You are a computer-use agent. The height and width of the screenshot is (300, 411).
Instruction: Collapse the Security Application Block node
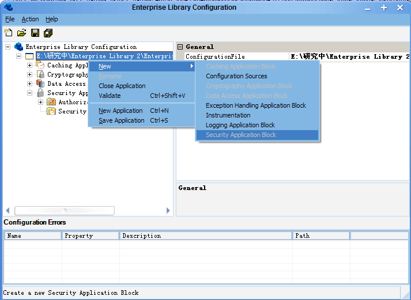[29, 93]
